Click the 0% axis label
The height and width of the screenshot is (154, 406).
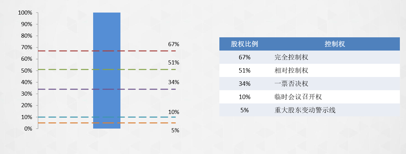pos(28,129)
